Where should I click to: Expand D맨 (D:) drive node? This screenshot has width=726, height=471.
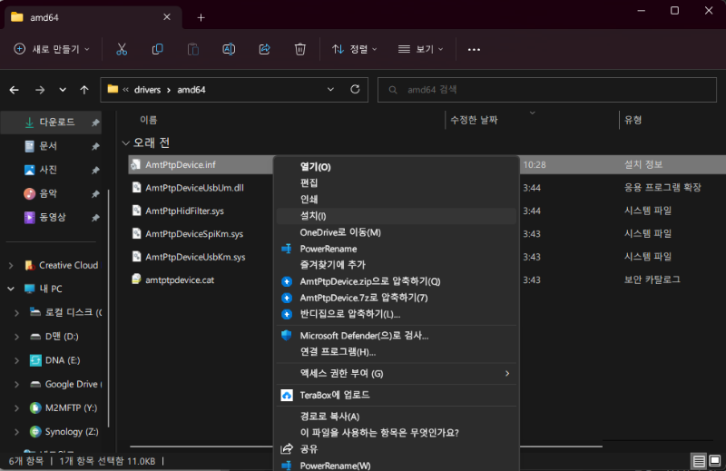[x=16, y=337]
